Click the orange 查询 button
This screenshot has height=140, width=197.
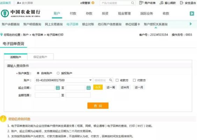click(98, 106)
